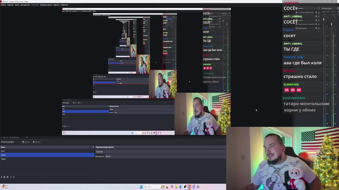Hide the Устройство захвата видео source
This screenshot has width=339, height=190.
316,12
